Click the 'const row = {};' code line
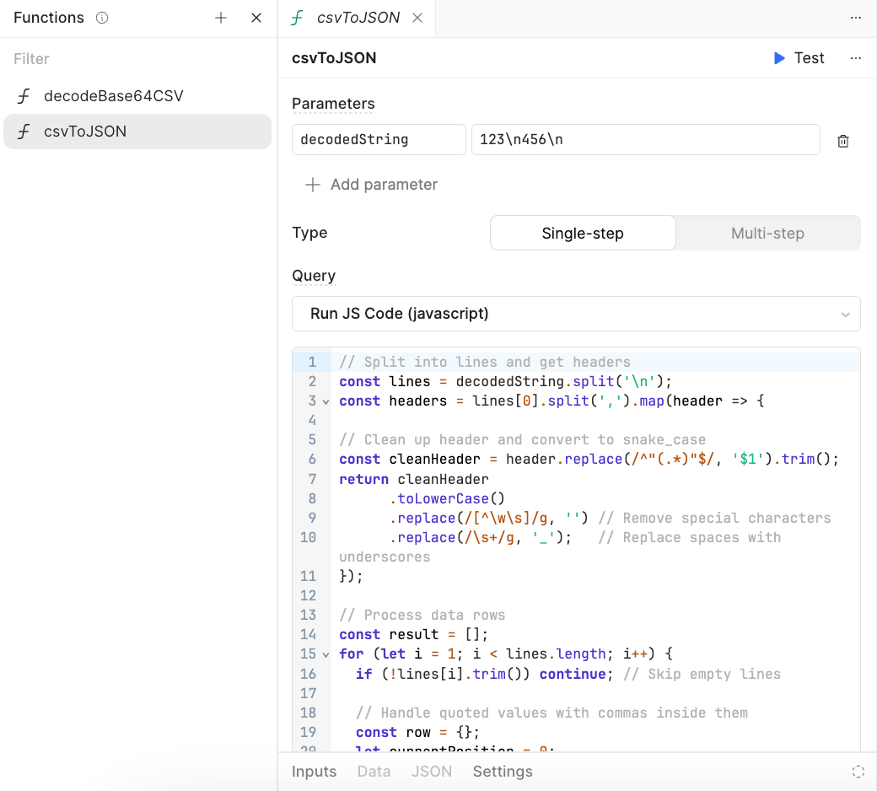The width and height of the screenshot is (877, 791). pos(417,733)
